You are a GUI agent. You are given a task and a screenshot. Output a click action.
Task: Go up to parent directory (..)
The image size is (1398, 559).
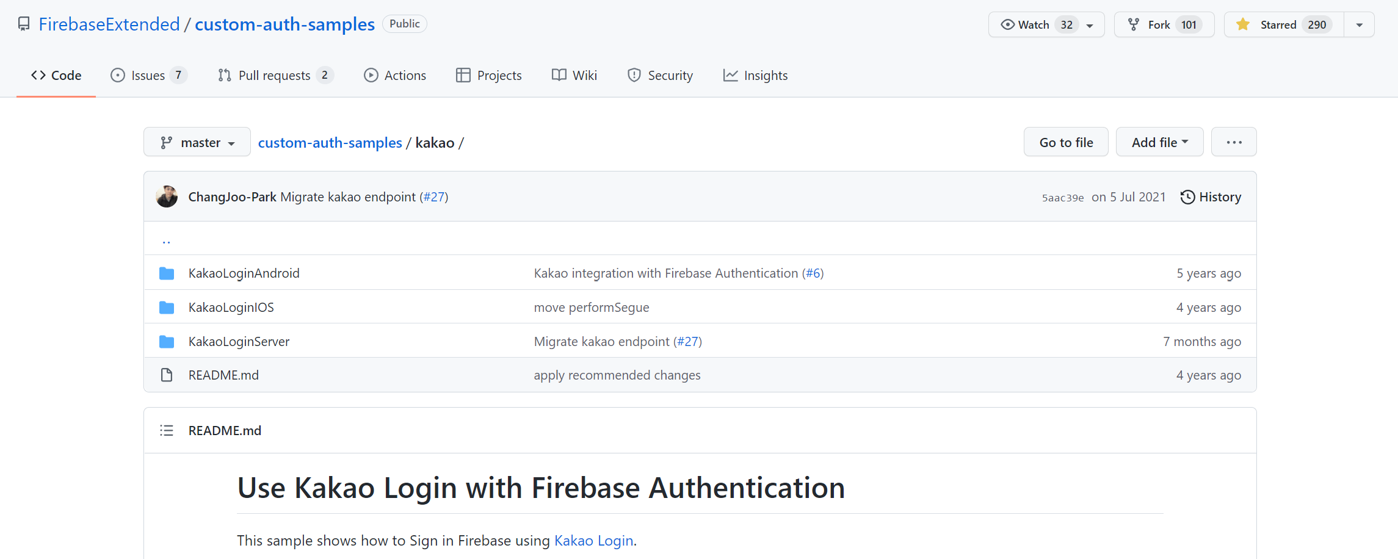tap(166, 241)
